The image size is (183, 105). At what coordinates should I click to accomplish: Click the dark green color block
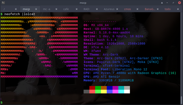click(98, 88)
